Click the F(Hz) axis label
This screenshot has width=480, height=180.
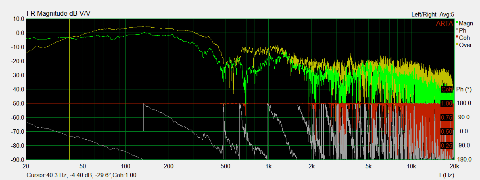[446, 175]
